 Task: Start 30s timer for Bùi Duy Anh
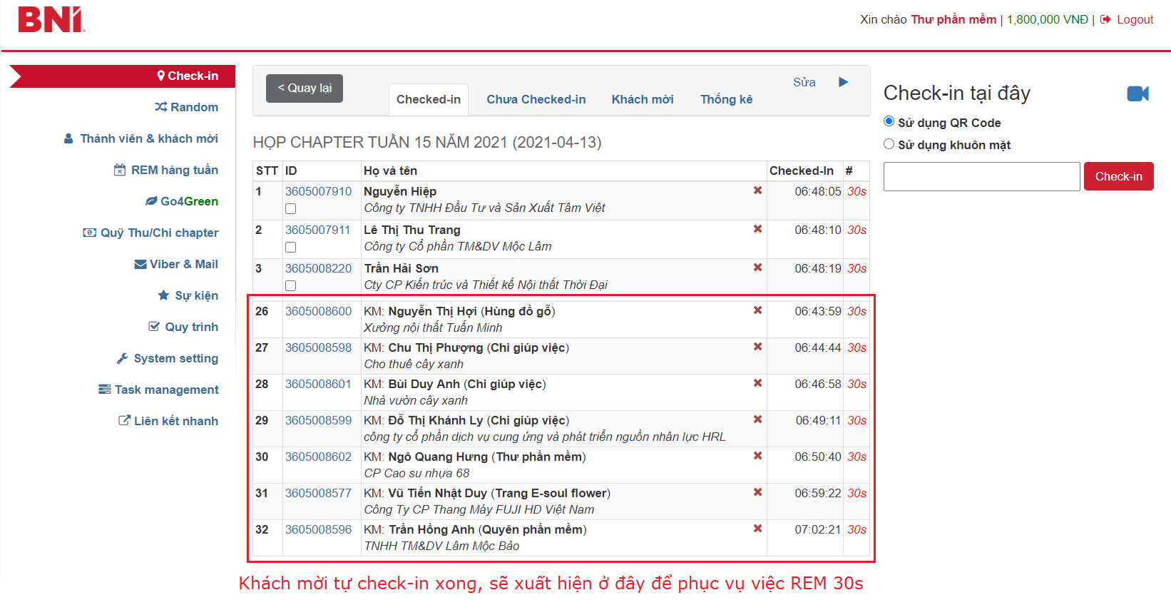856,384
